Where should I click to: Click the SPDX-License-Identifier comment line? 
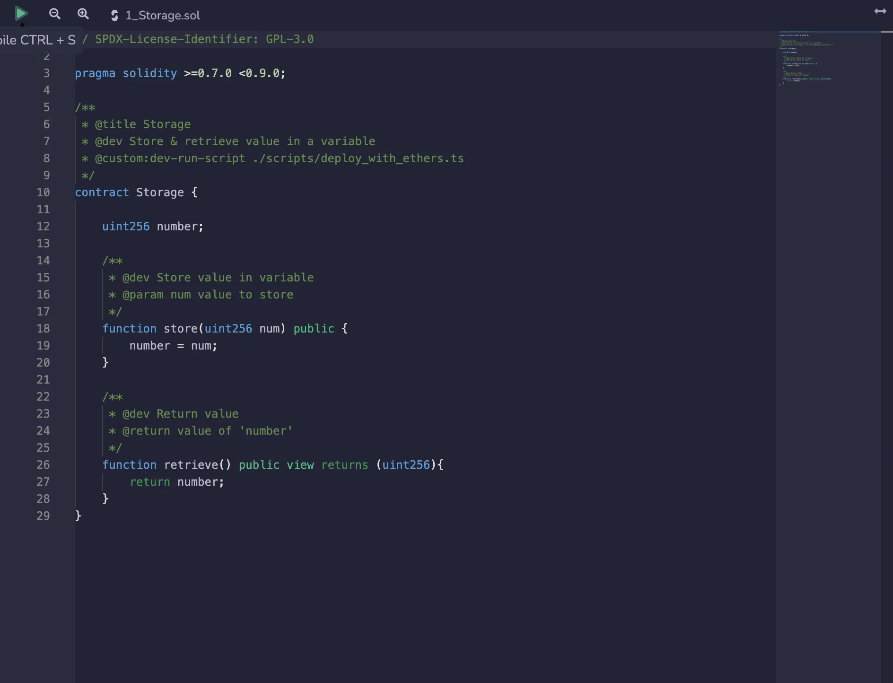pos(203,39)
